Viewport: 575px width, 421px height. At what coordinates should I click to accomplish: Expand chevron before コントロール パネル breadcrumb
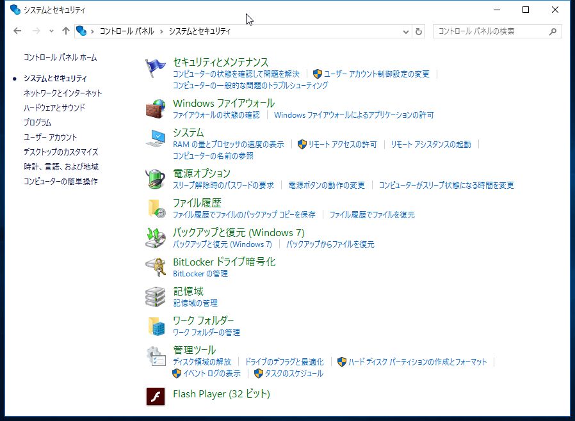[92, 31]
